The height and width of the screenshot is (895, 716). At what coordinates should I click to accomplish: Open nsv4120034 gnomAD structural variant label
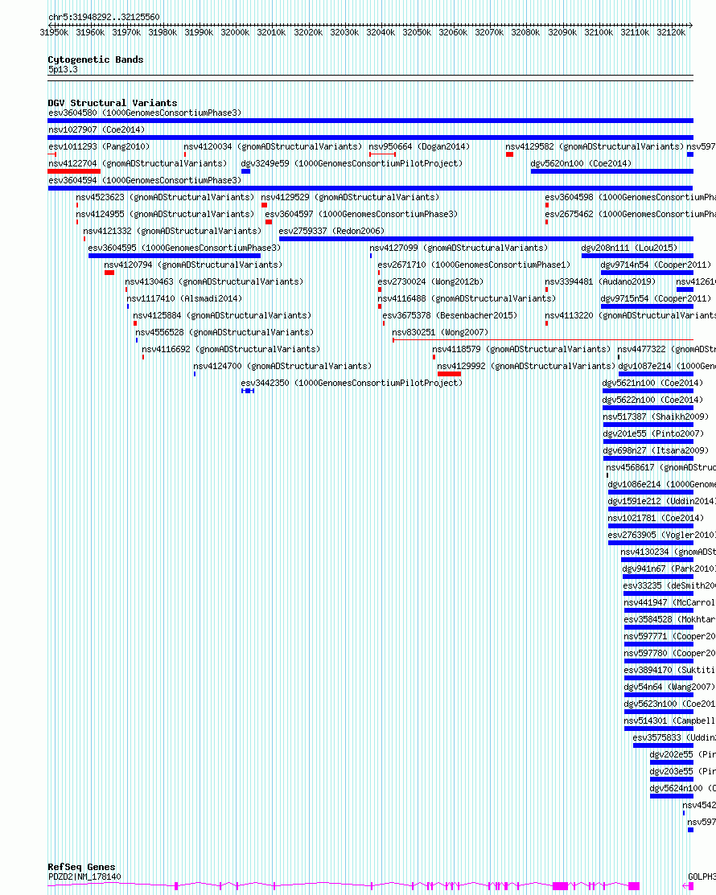pos(273,146)
